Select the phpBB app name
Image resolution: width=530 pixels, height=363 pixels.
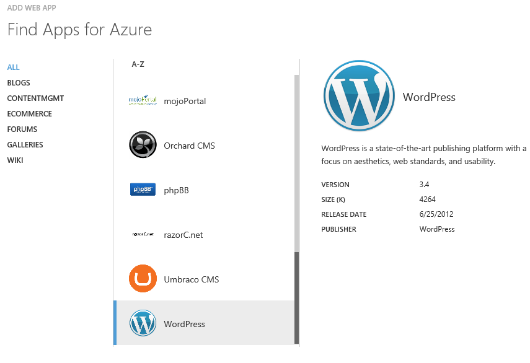tap(177, 190)
